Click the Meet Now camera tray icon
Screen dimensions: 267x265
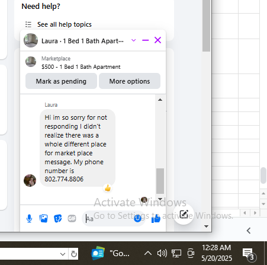point(191,253)
